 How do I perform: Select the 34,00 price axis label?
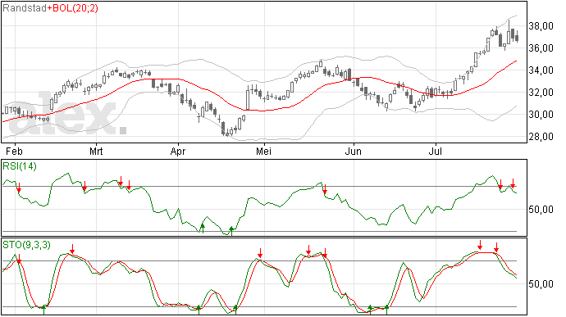point(541,70)
